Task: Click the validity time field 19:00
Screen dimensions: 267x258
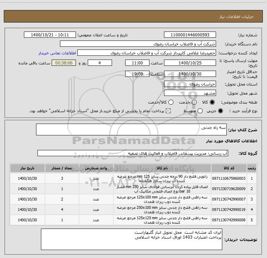Action: 137,74
